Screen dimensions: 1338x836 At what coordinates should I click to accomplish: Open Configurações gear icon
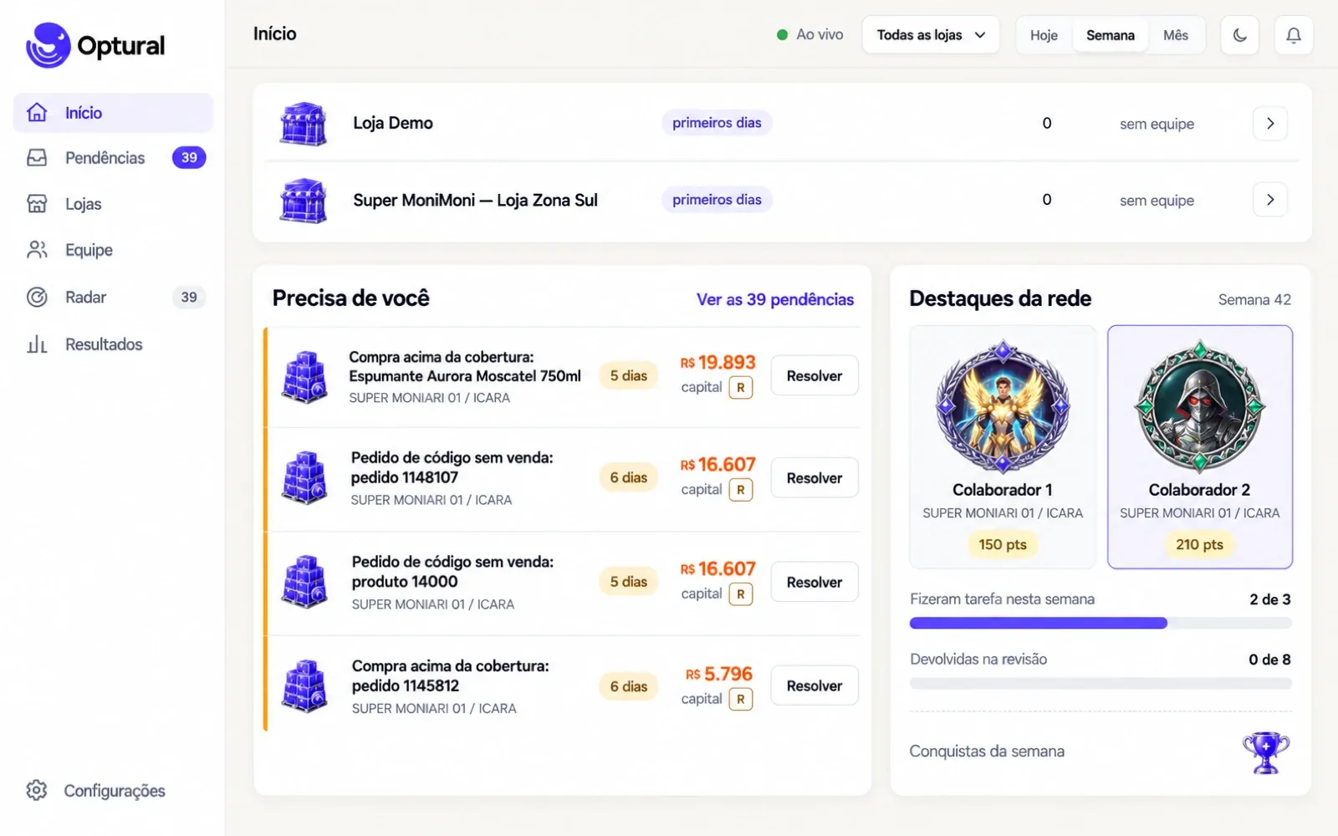(x=37, y=790)
